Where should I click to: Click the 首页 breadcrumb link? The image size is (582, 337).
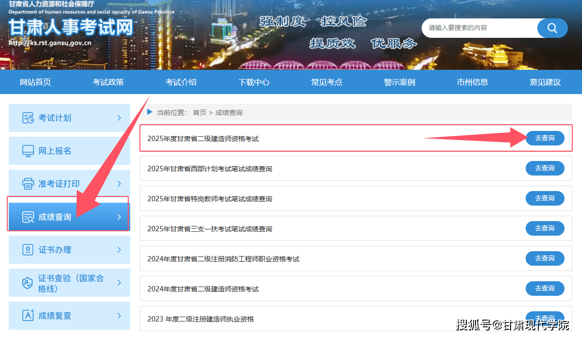(x=199, y=112)
